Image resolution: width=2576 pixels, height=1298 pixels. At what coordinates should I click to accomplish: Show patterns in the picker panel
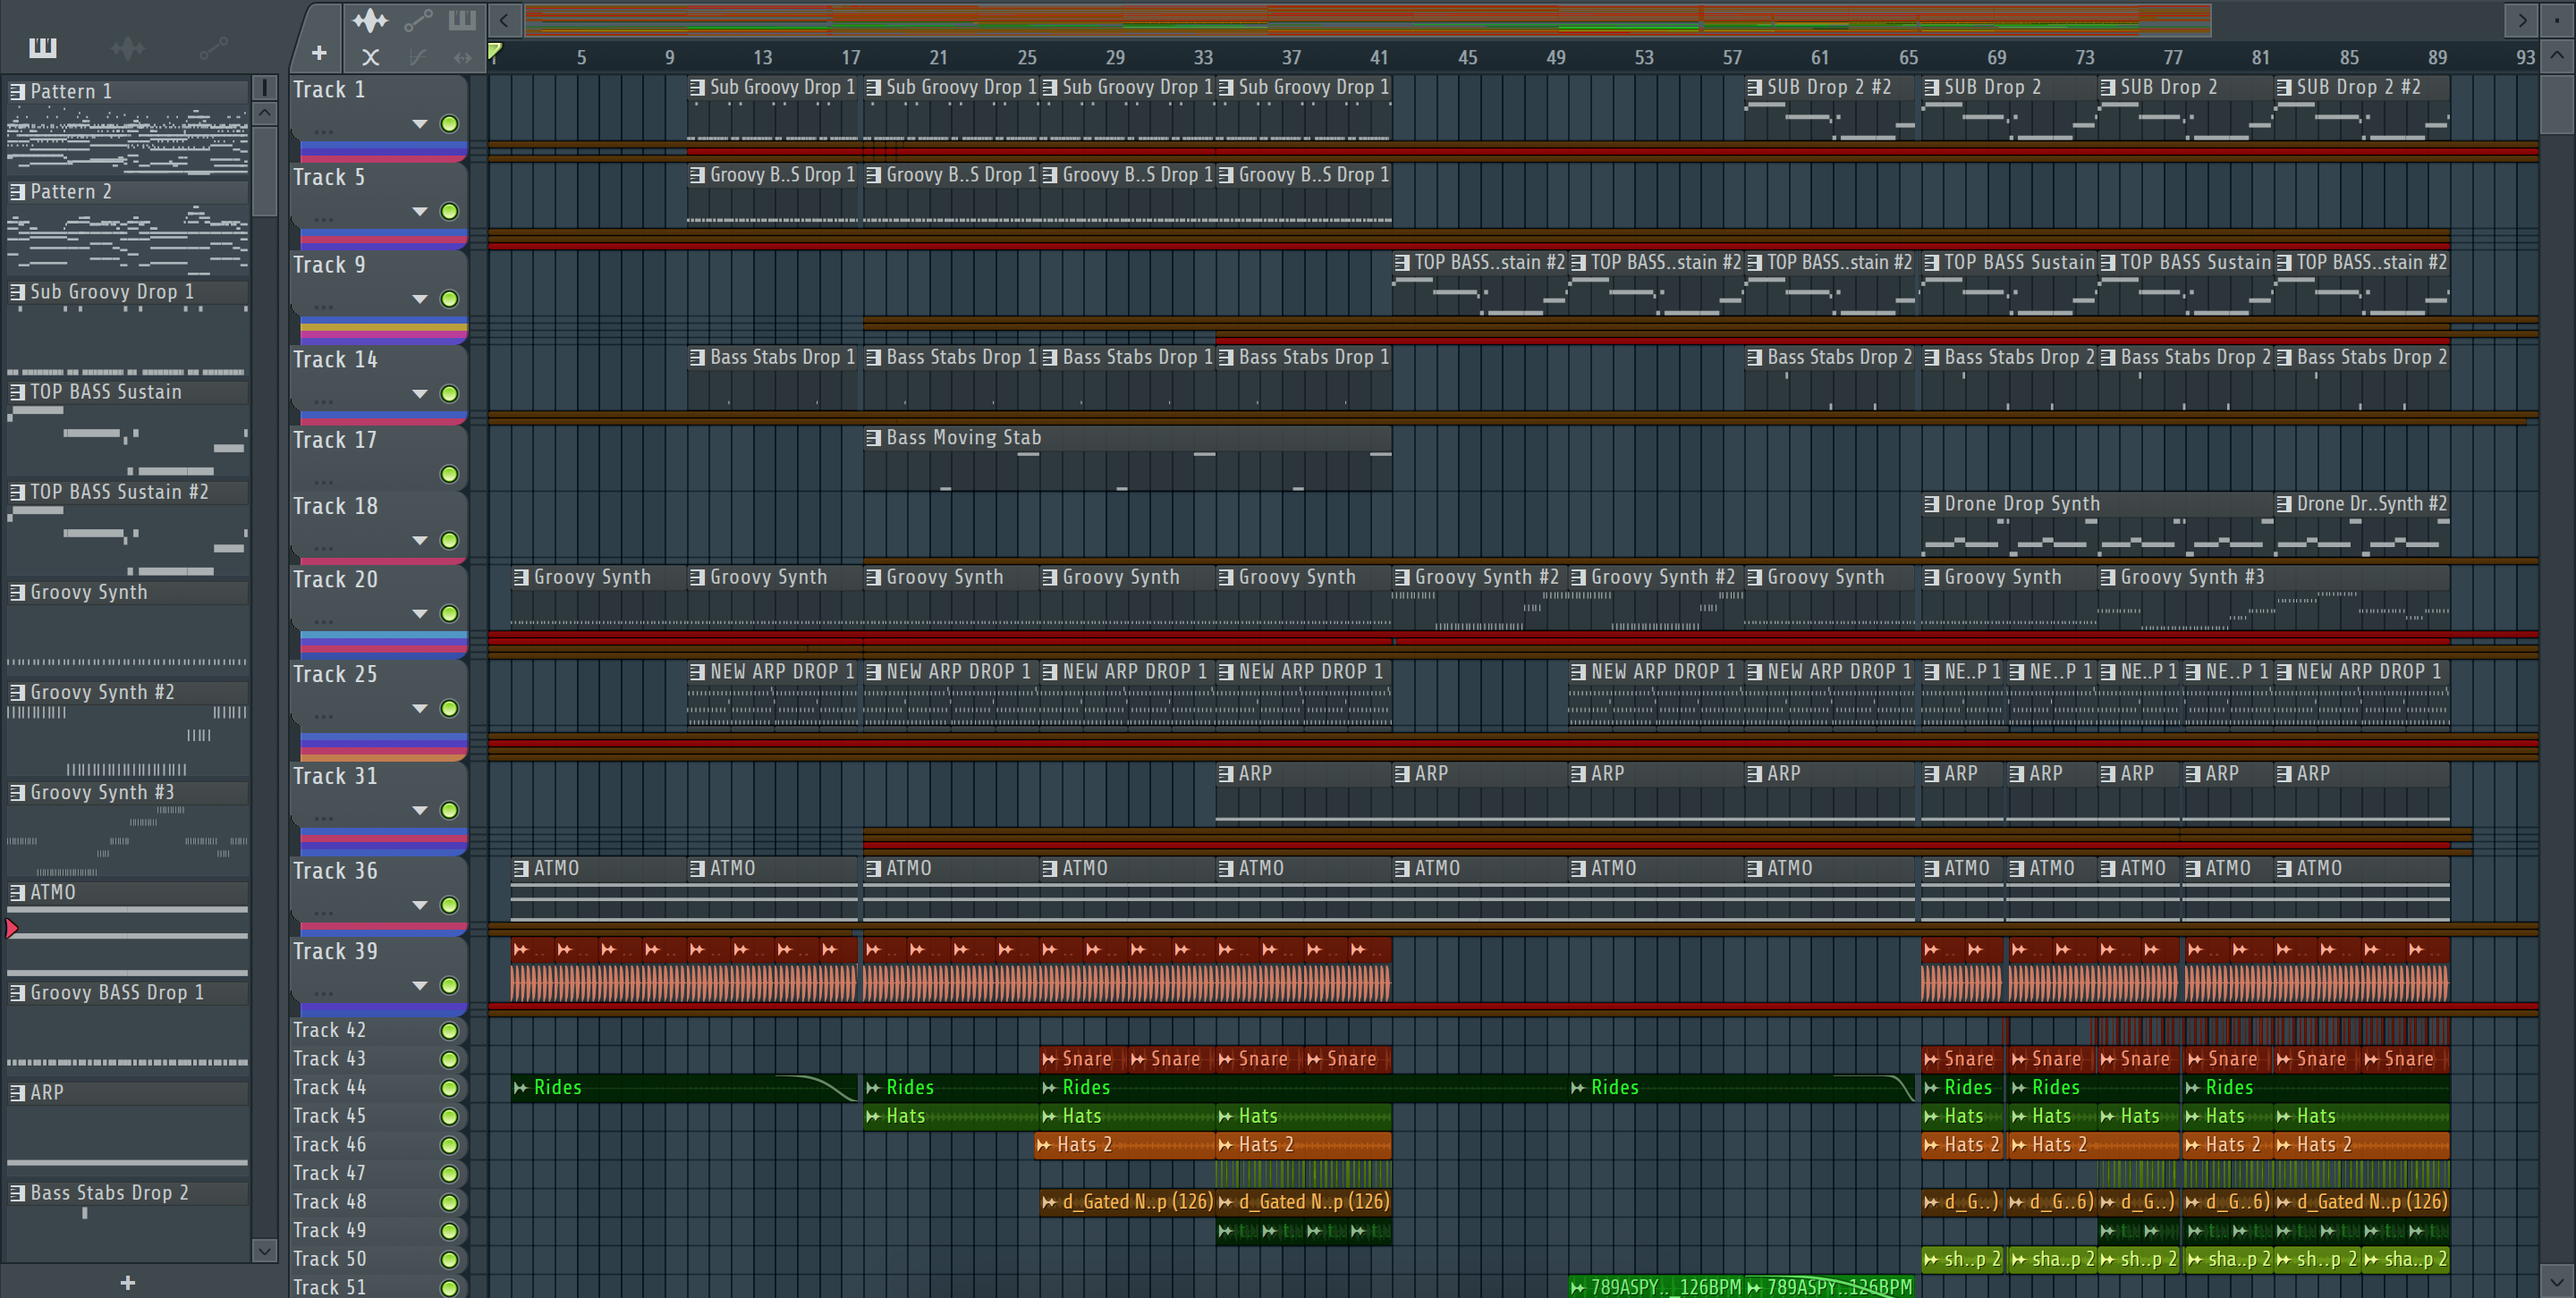(43, 47)
